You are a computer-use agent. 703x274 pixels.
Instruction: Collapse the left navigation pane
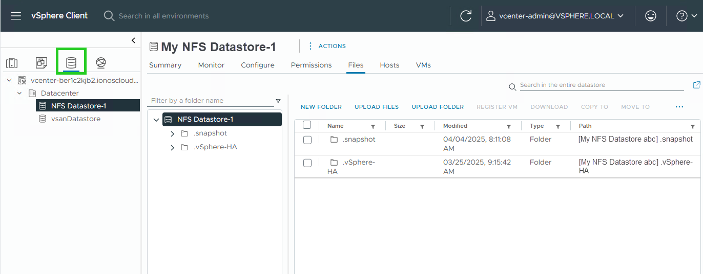pos(133,40)
